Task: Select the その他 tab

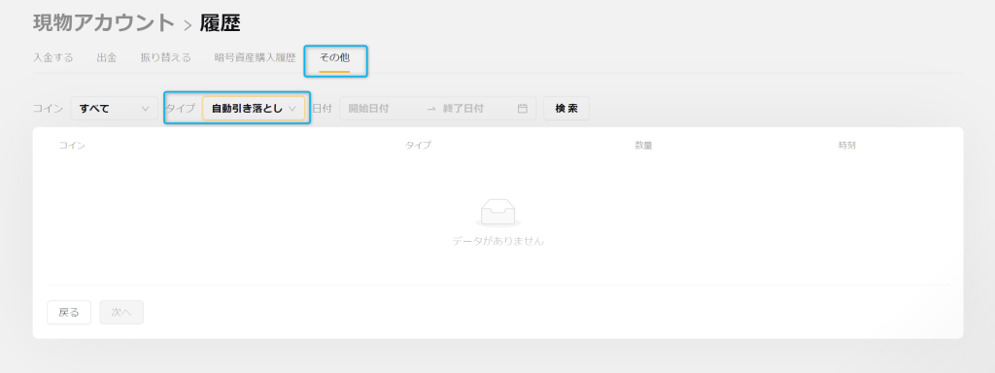Action: click(334, 57)
